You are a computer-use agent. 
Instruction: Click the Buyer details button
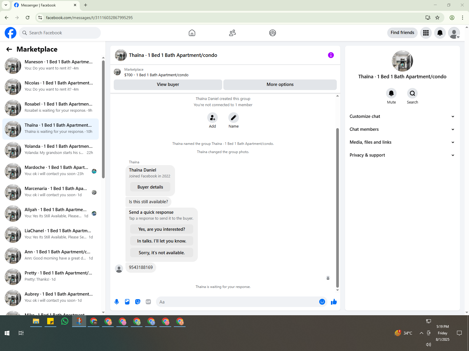(x=150, y=187)
